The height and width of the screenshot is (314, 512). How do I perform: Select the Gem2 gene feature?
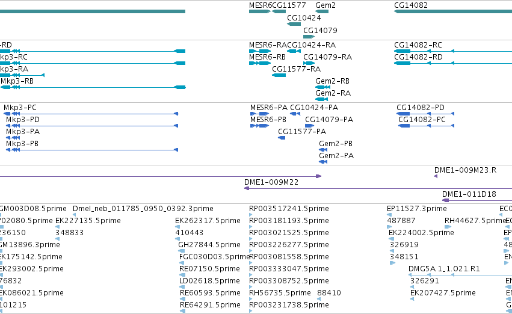pyautogui.click(x=322, y=11)
